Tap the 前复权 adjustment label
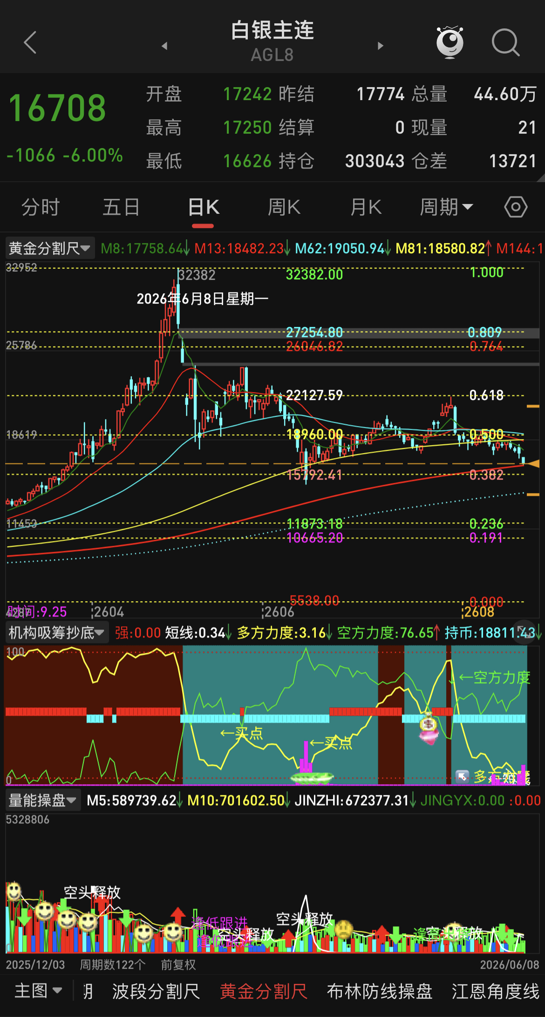Screen dimensions: 545x1017 178,964
